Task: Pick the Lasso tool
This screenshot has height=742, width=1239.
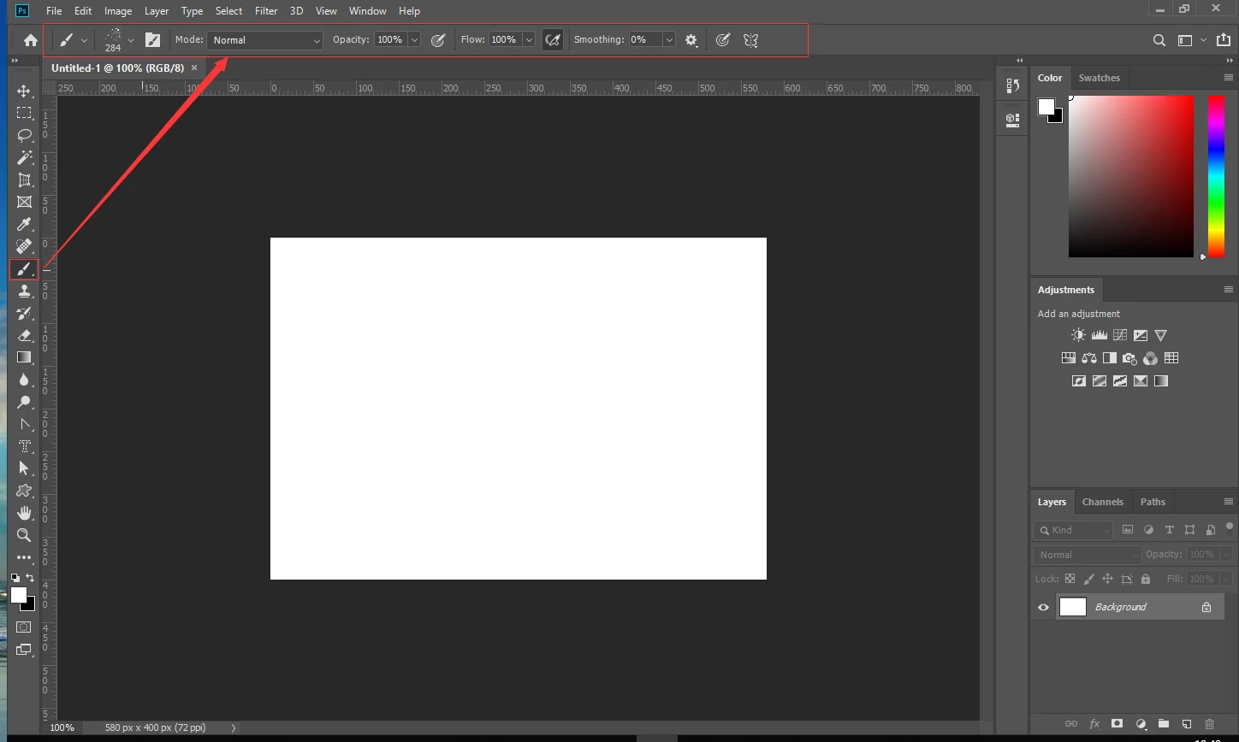Action: pos(24,135)
